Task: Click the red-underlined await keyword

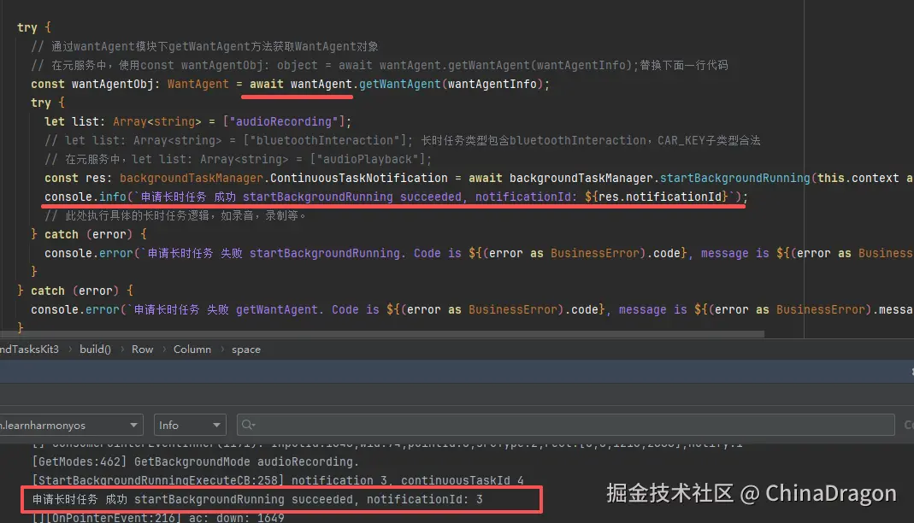Action: pos(265,84)
